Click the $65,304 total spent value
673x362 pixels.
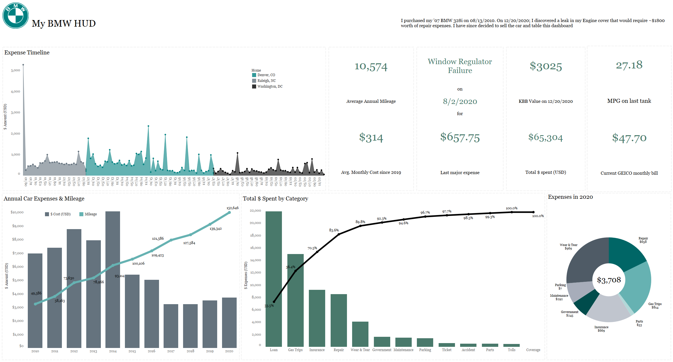pos(546,137)
